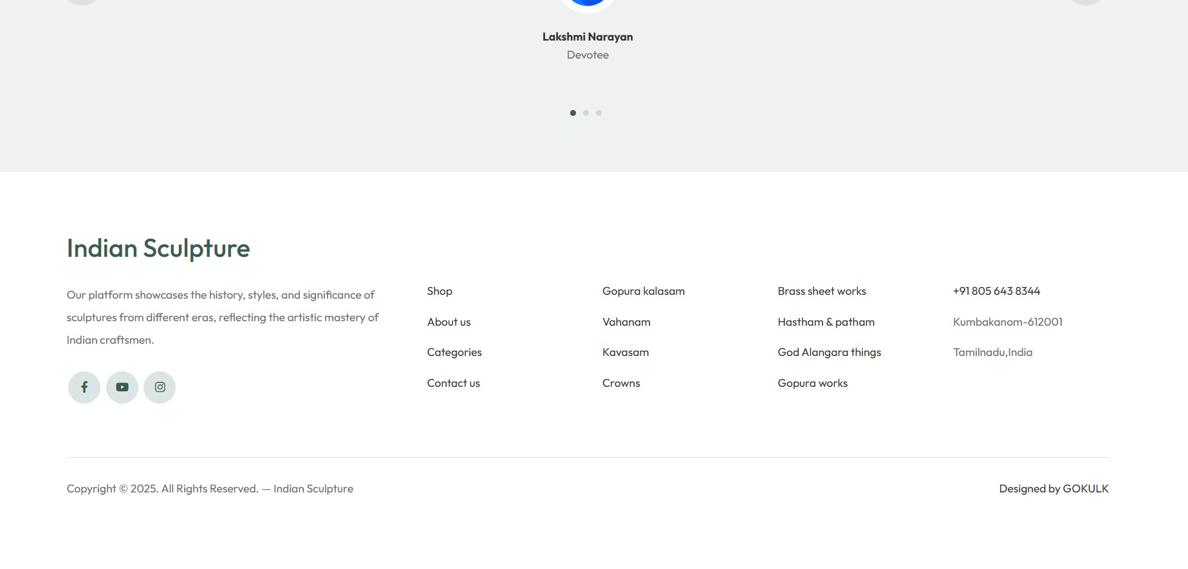This screenshot has height=569, width=1188.
Task: Open the Kavasam category link
Action: (626, 352)
